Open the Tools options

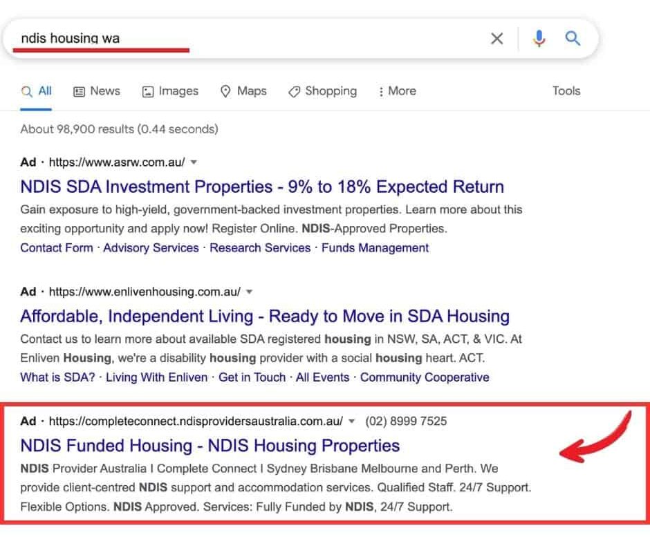pos(566,91)
